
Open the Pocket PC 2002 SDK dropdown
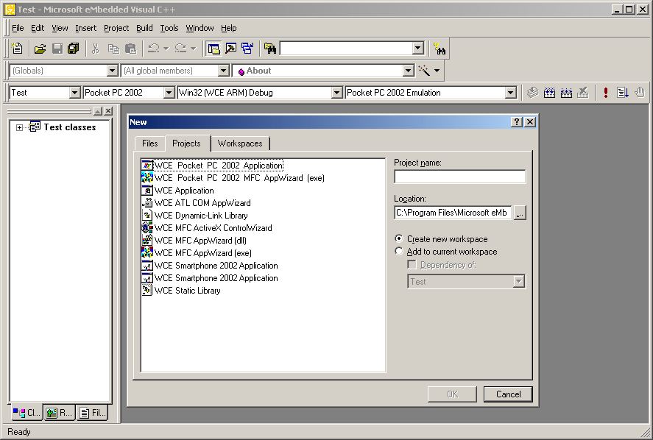coord(169,93)
